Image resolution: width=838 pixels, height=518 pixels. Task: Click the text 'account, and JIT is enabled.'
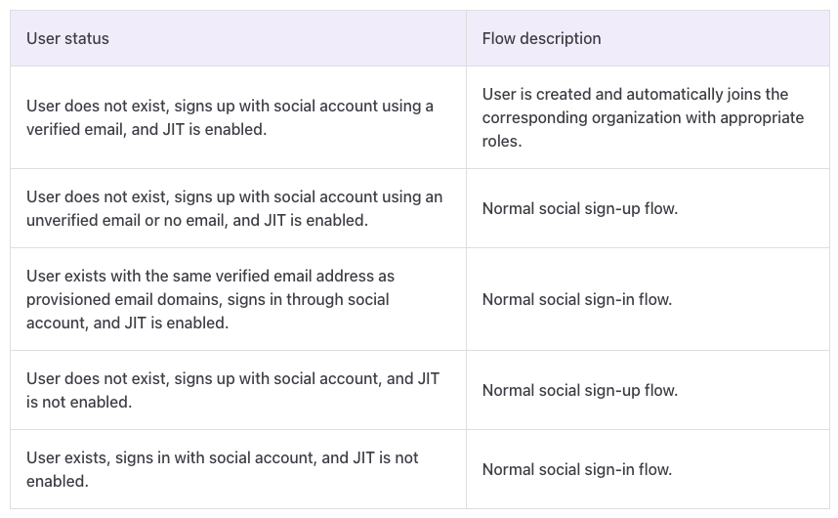coord(127,323)
